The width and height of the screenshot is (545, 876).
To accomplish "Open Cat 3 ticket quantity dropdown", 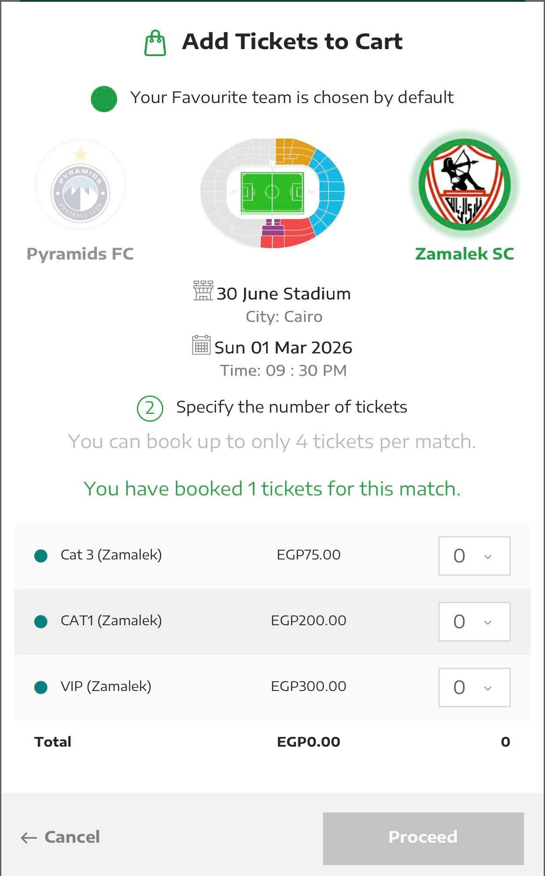I will [x=474, y=556].
